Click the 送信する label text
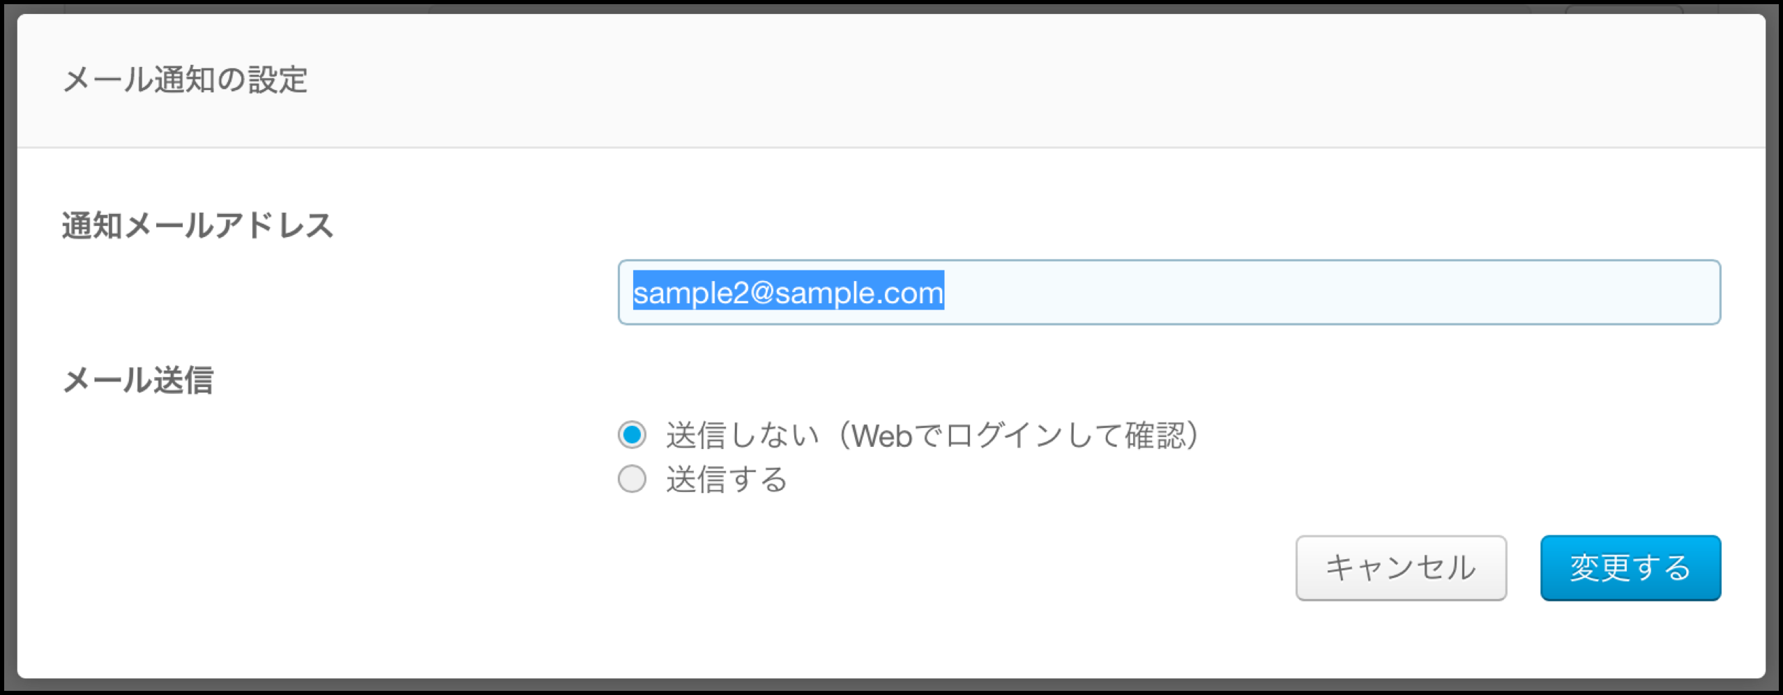This screenshot has height=695, width=1783. [x=727, y=480]
